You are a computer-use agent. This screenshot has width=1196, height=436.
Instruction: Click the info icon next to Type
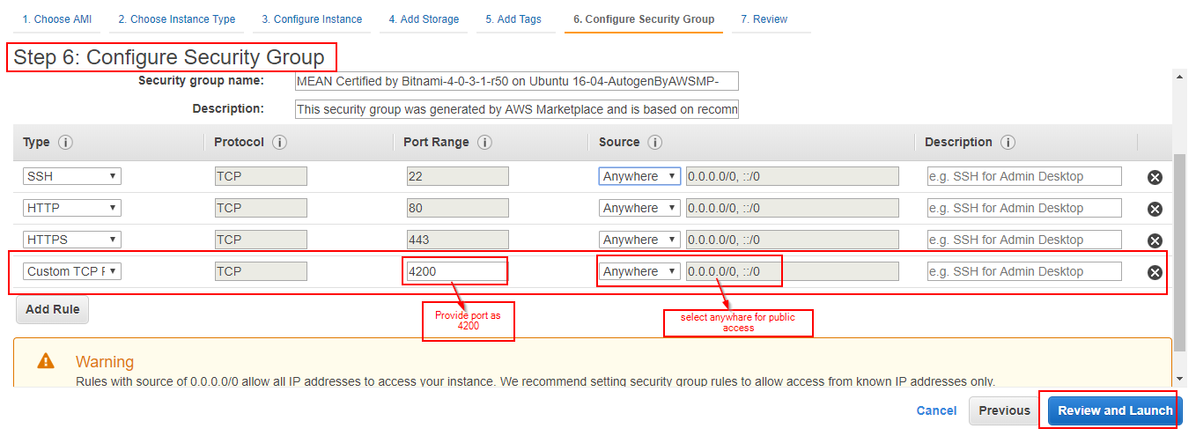click(x=65, y=143)
